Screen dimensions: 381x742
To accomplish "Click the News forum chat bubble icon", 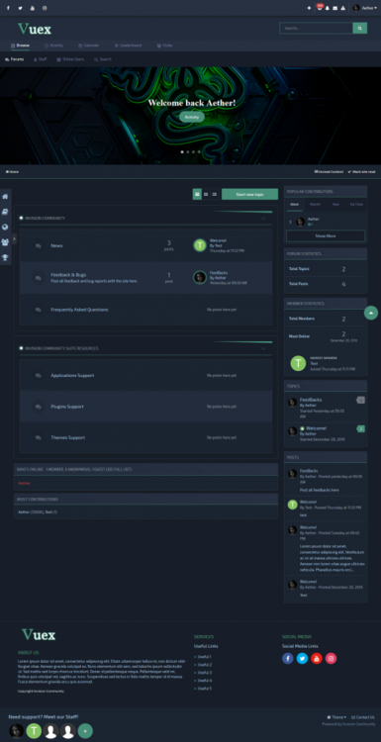I will pos(39,246).
